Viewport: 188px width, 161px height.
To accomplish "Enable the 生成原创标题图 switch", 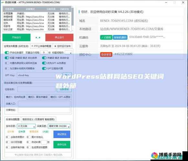I will point(28,147).
